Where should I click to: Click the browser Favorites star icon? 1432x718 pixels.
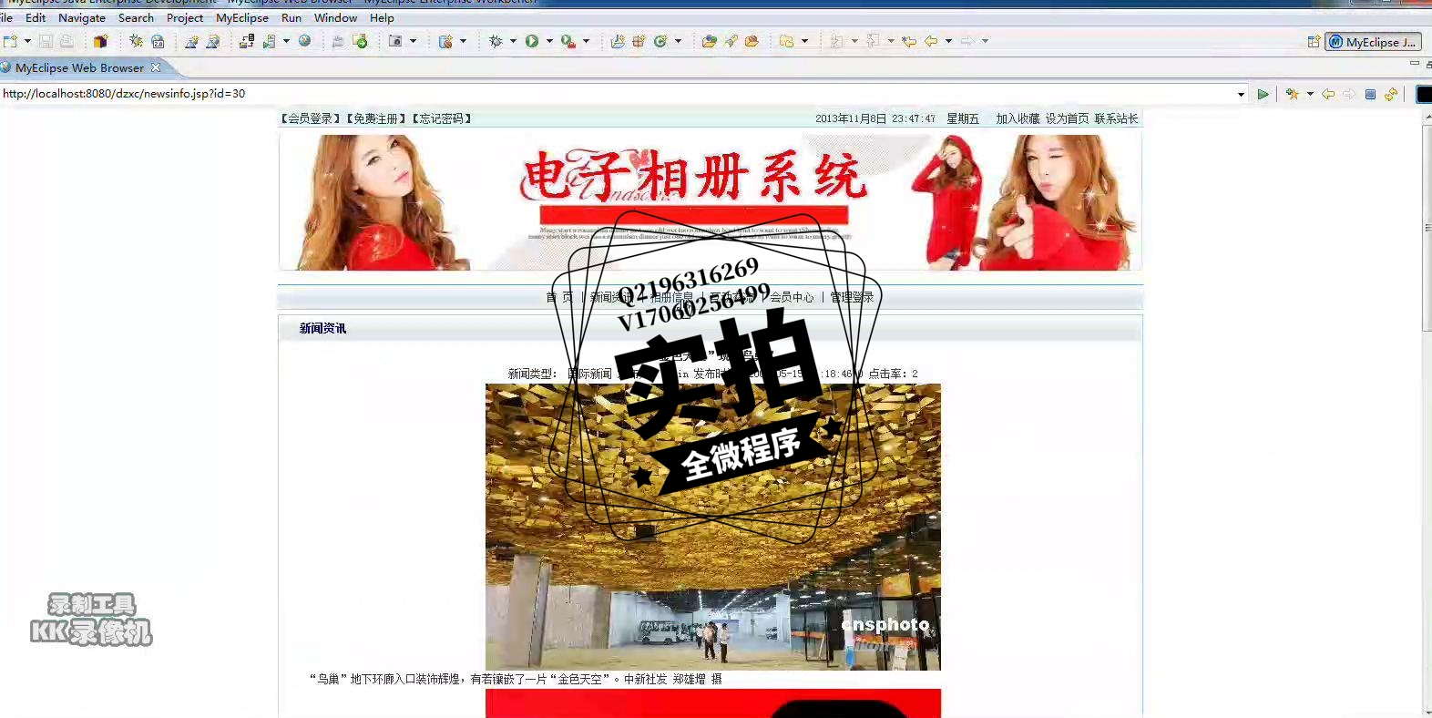click(x=1292, y=94)
